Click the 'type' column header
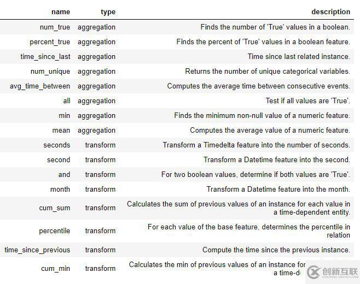This screenshot has width=360, height=284. click(x=108, y=12)
